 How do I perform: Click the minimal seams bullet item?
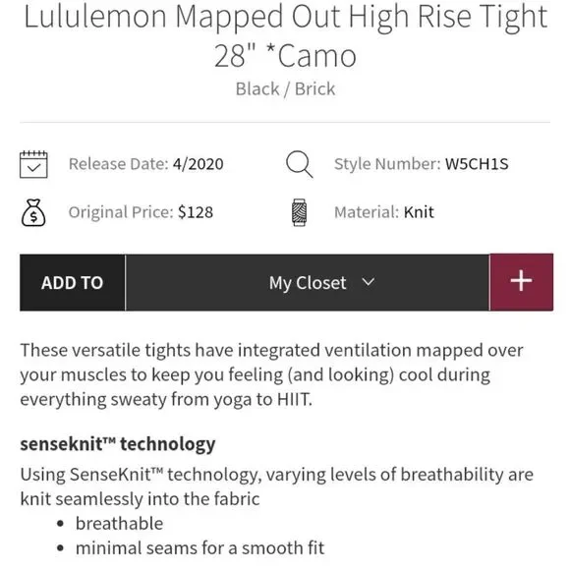(x=199, y=548)
